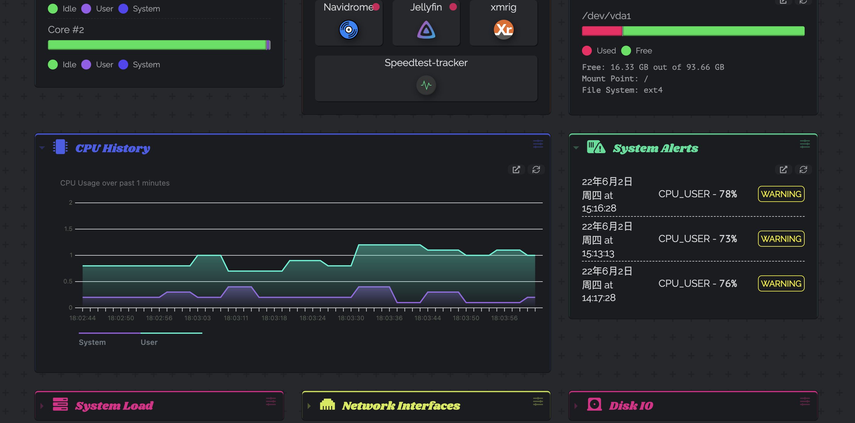Open CPU History widget in new page
The width and height of the screenshot is (855, 423).
(x=516, y=170)
